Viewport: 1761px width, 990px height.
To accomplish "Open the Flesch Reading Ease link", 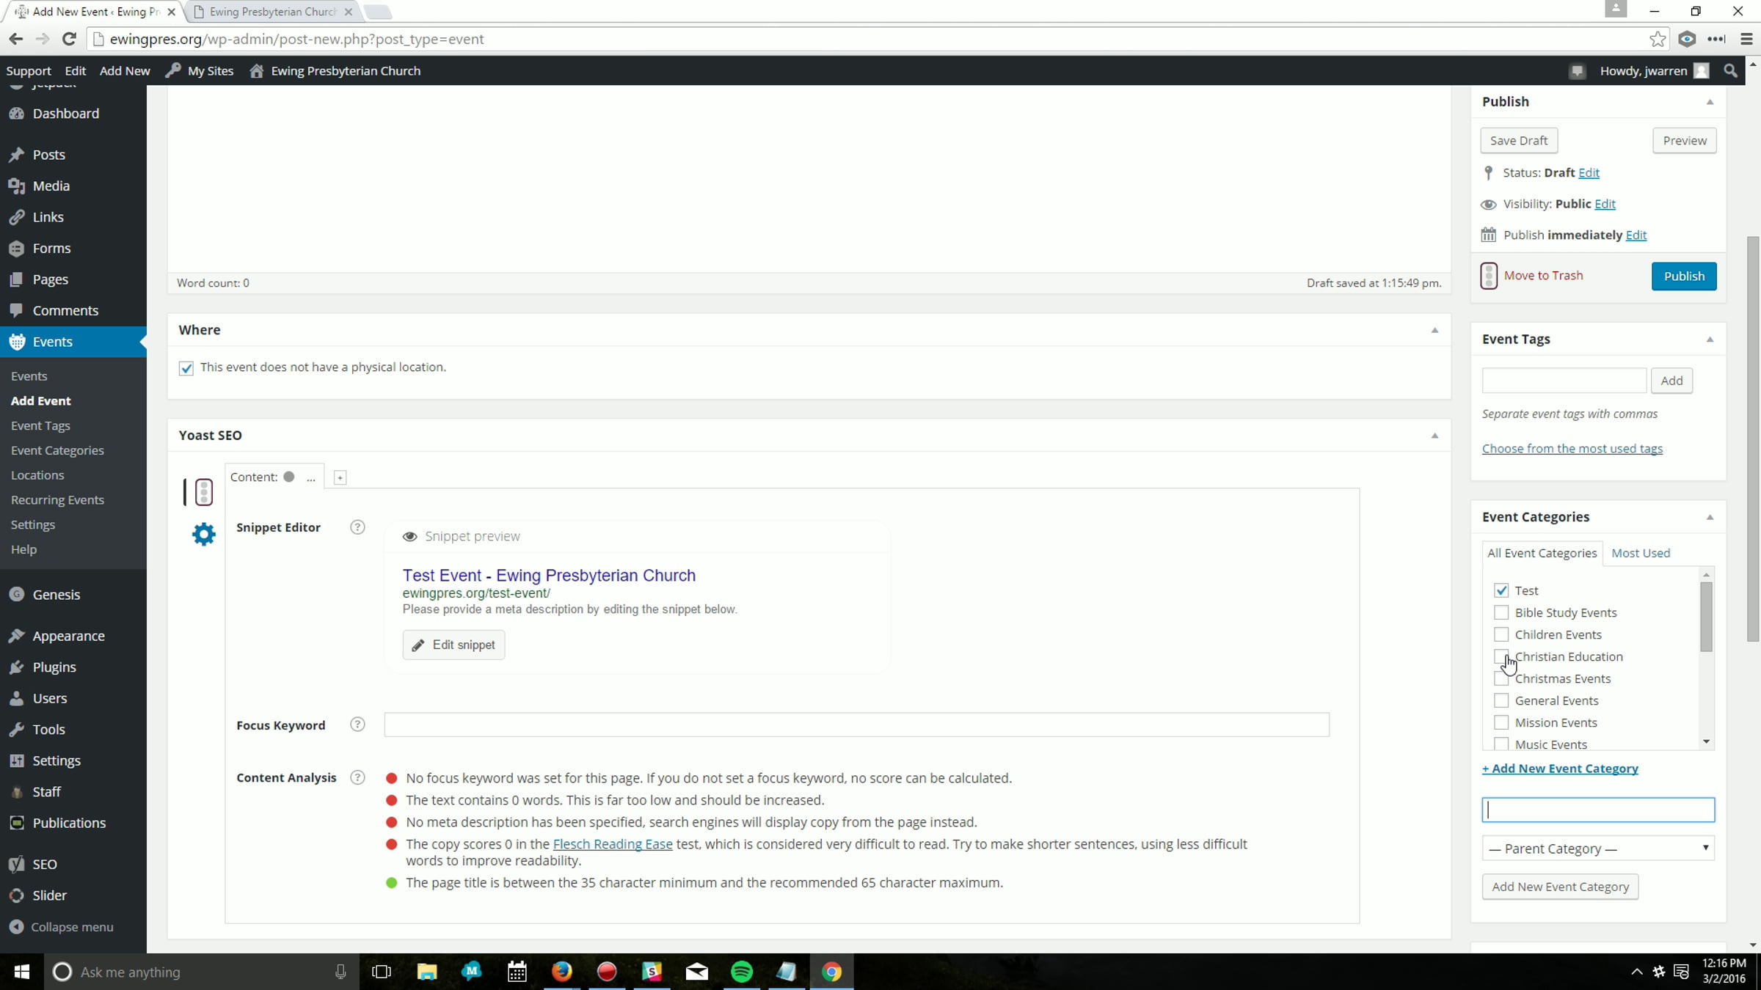I will [x=612, y=844].
